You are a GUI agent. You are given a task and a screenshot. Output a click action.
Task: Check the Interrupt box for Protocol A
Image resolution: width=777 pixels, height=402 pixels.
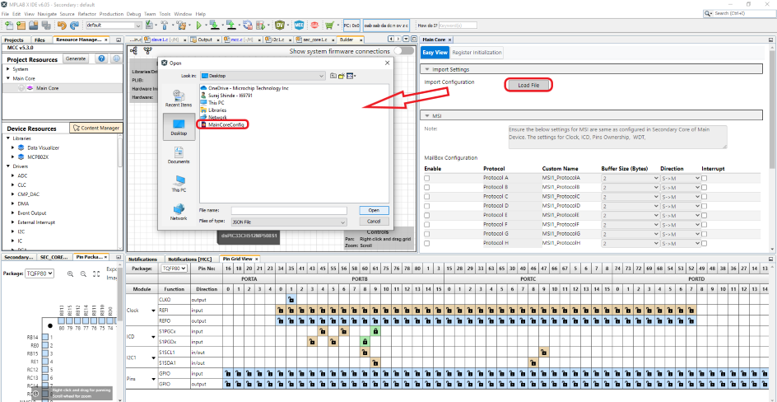705,178
